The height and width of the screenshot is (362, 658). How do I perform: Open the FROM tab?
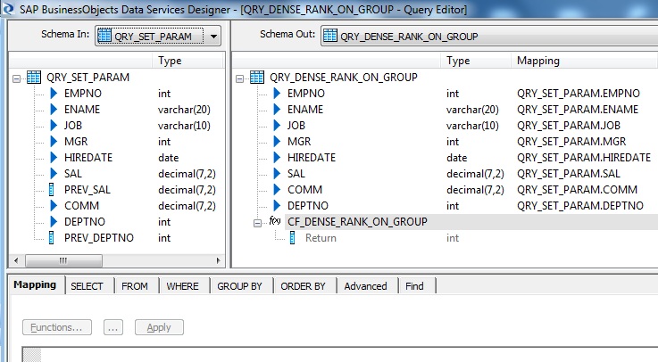135,286
